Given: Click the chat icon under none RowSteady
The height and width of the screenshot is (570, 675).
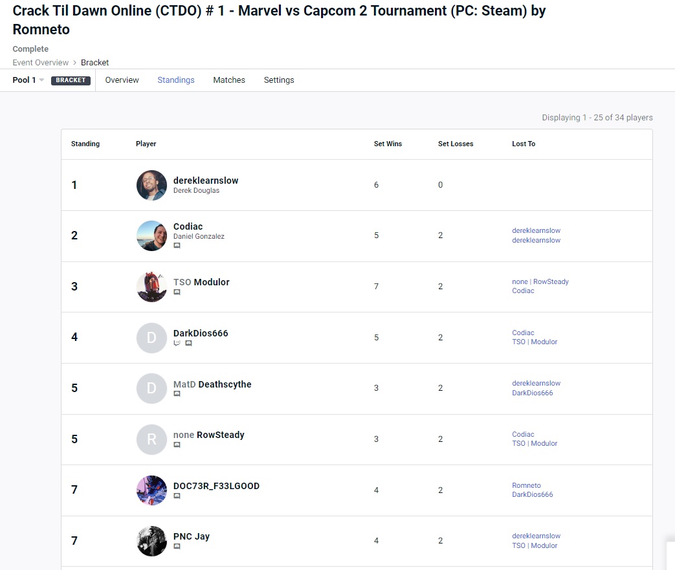Looking at the screenshot, I should (177, 444).
